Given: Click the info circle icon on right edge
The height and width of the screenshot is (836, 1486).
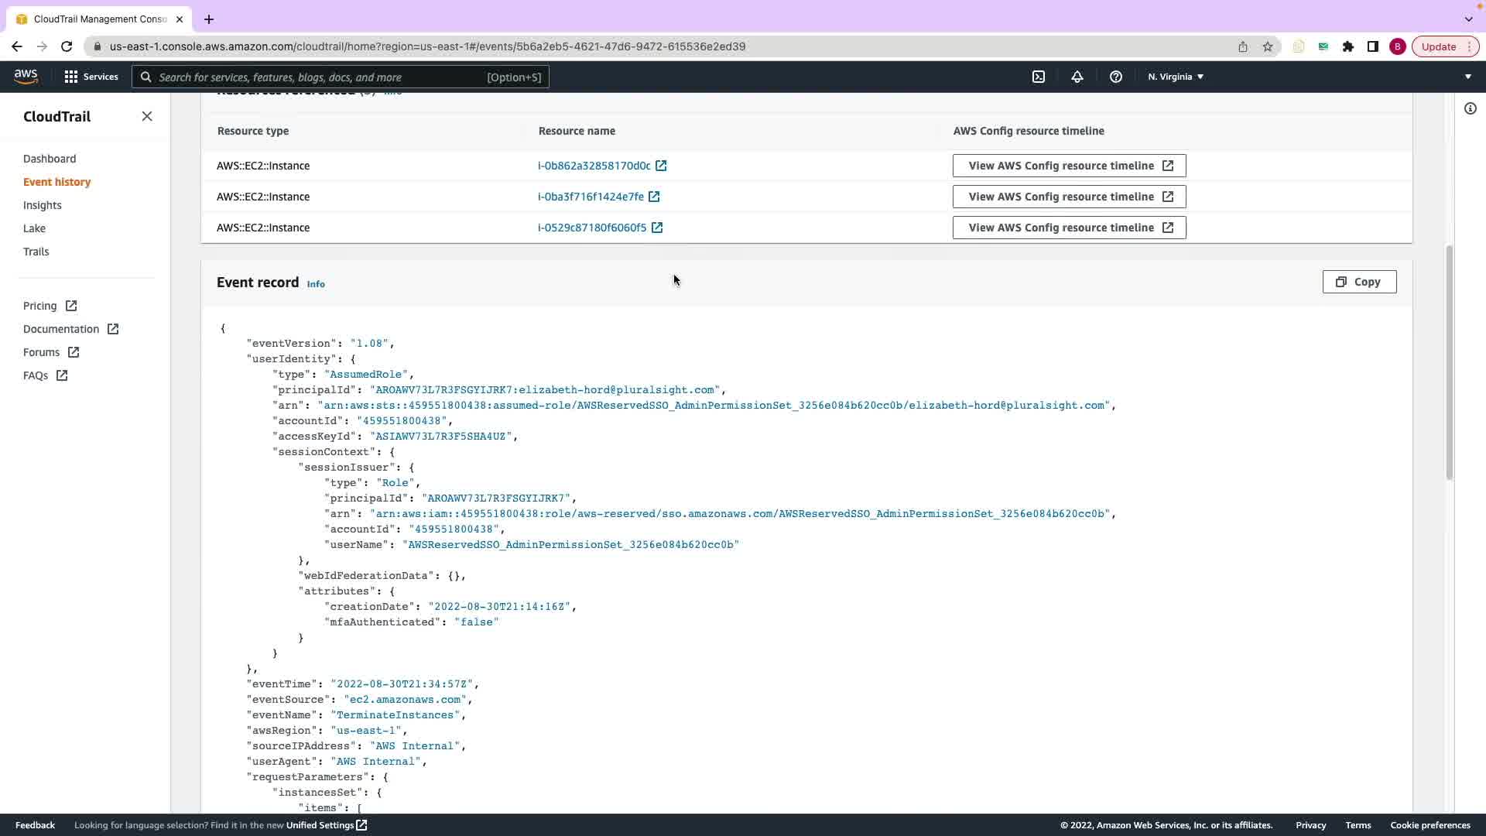Looking at the screenshot, I should [x=1470, y=108].
